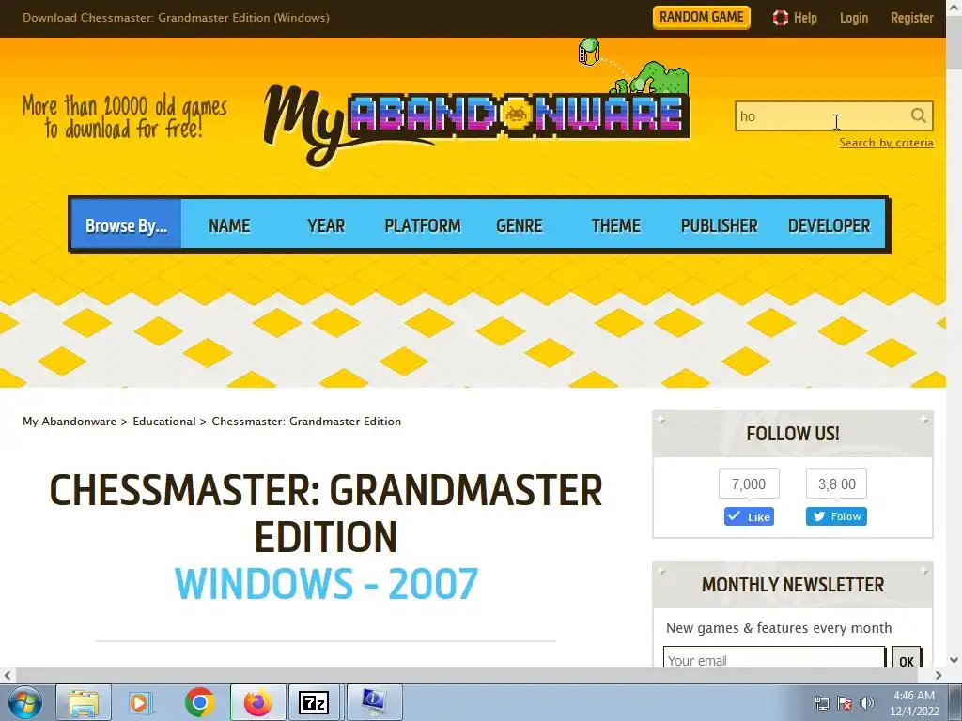This screenshot has width=962, height=721.
Task: Browse games by PUBLISHER
Action: pyautogui.click(x=719, y=225)
